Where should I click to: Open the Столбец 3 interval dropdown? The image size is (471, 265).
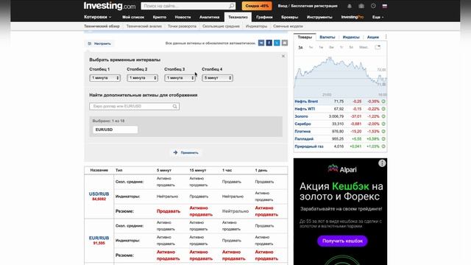point(180,78)
